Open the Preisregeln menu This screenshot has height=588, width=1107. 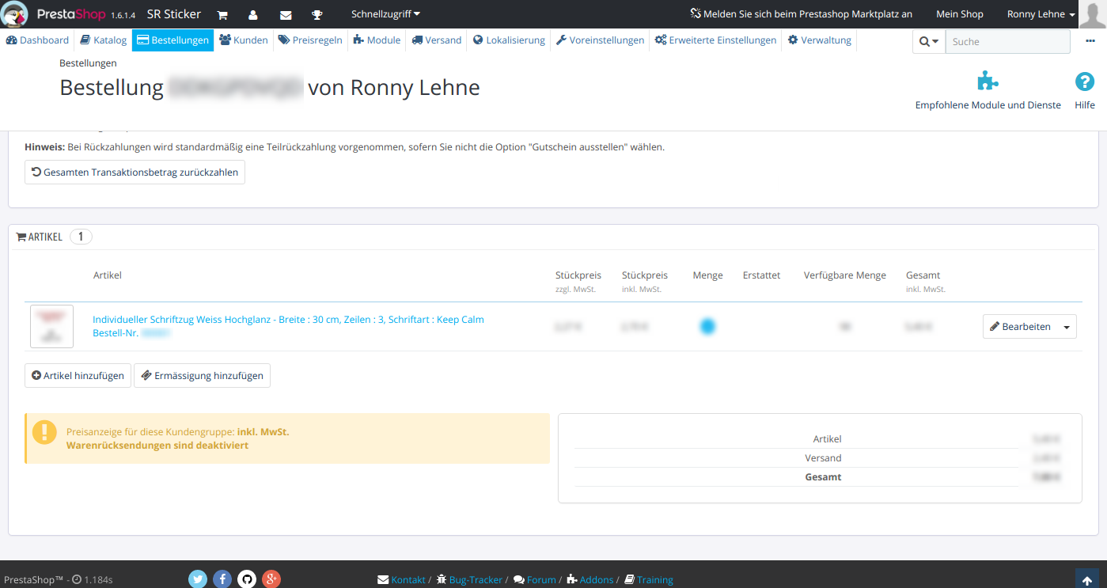(x=310, y=40)
